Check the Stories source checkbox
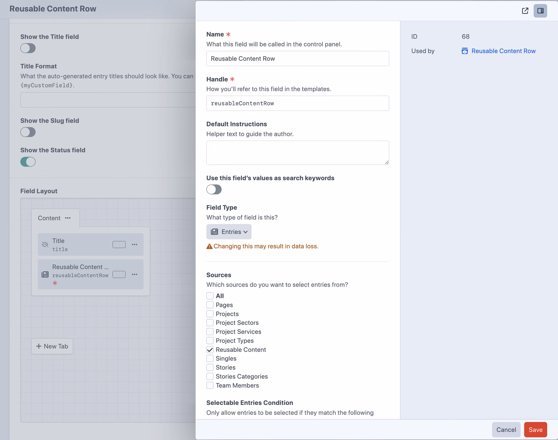This screenshot has height=440, width=558. click(210, 367)
